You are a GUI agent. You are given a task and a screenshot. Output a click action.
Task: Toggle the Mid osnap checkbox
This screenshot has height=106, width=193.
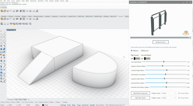(x=16, y=102)
